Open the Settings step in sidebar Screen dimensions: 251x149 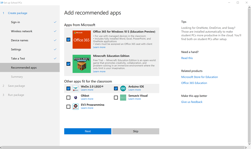[x=30, y=49]
